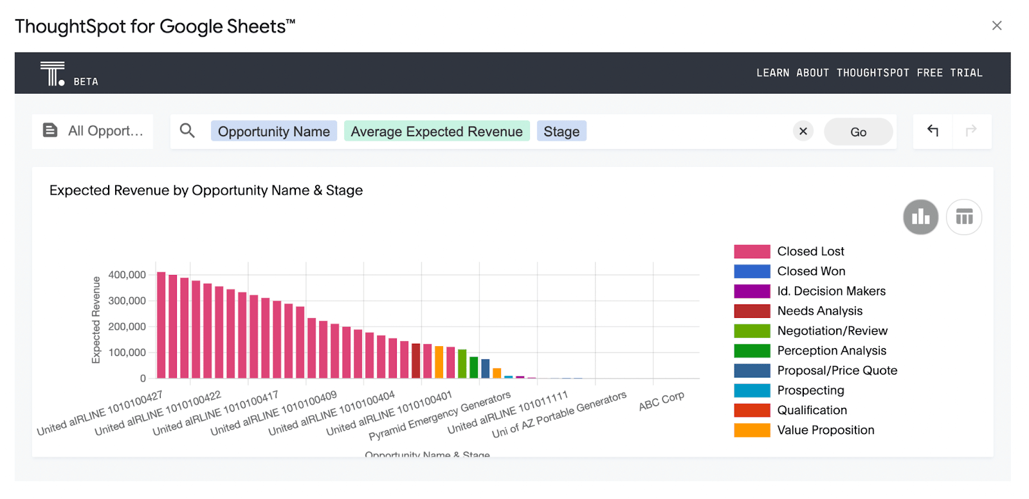Select the Stage search token
Image resolution: width=1029 pixels, height=499 pixels.
pos(561,131)
